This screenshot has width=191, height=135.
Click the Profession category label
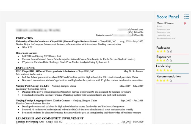(x=163, y=48)
